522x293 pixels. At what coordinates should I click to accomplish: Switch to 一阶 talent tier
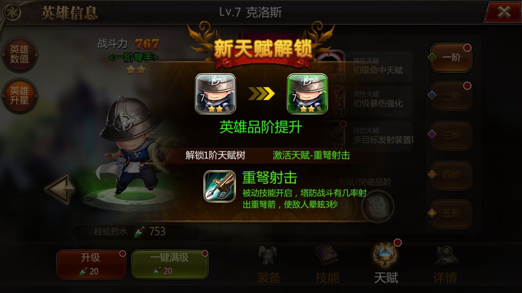pyautogui.click(x=451, y=57)
